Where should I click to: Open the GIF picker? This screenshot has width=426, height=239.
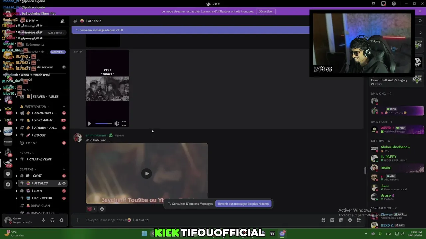pos(332,220)
